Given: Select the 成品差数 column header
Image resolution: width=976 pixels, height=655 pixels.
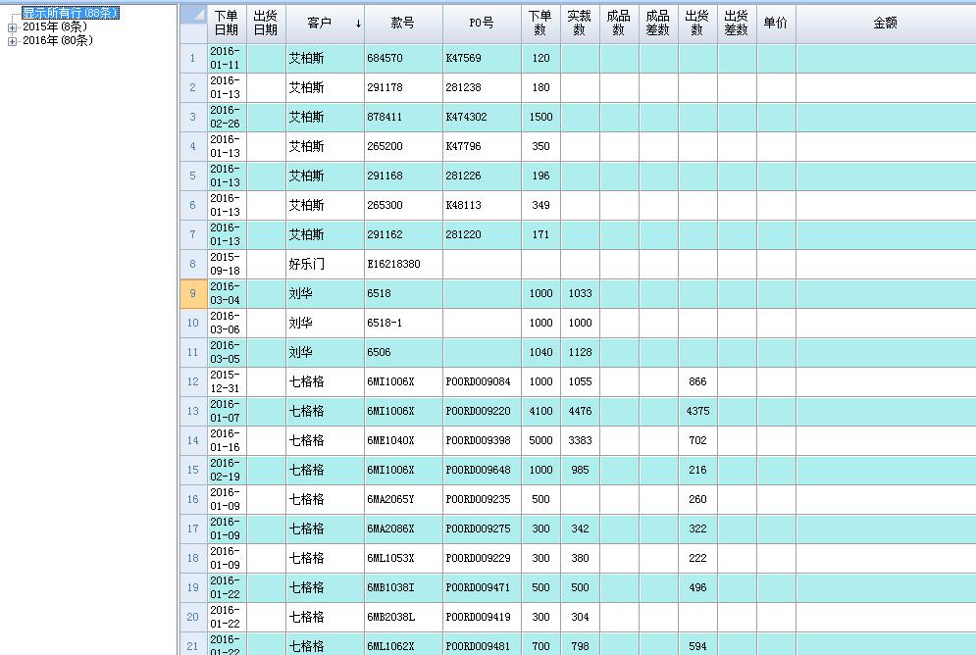Looking at the screenshot, I should pos(658,24).
